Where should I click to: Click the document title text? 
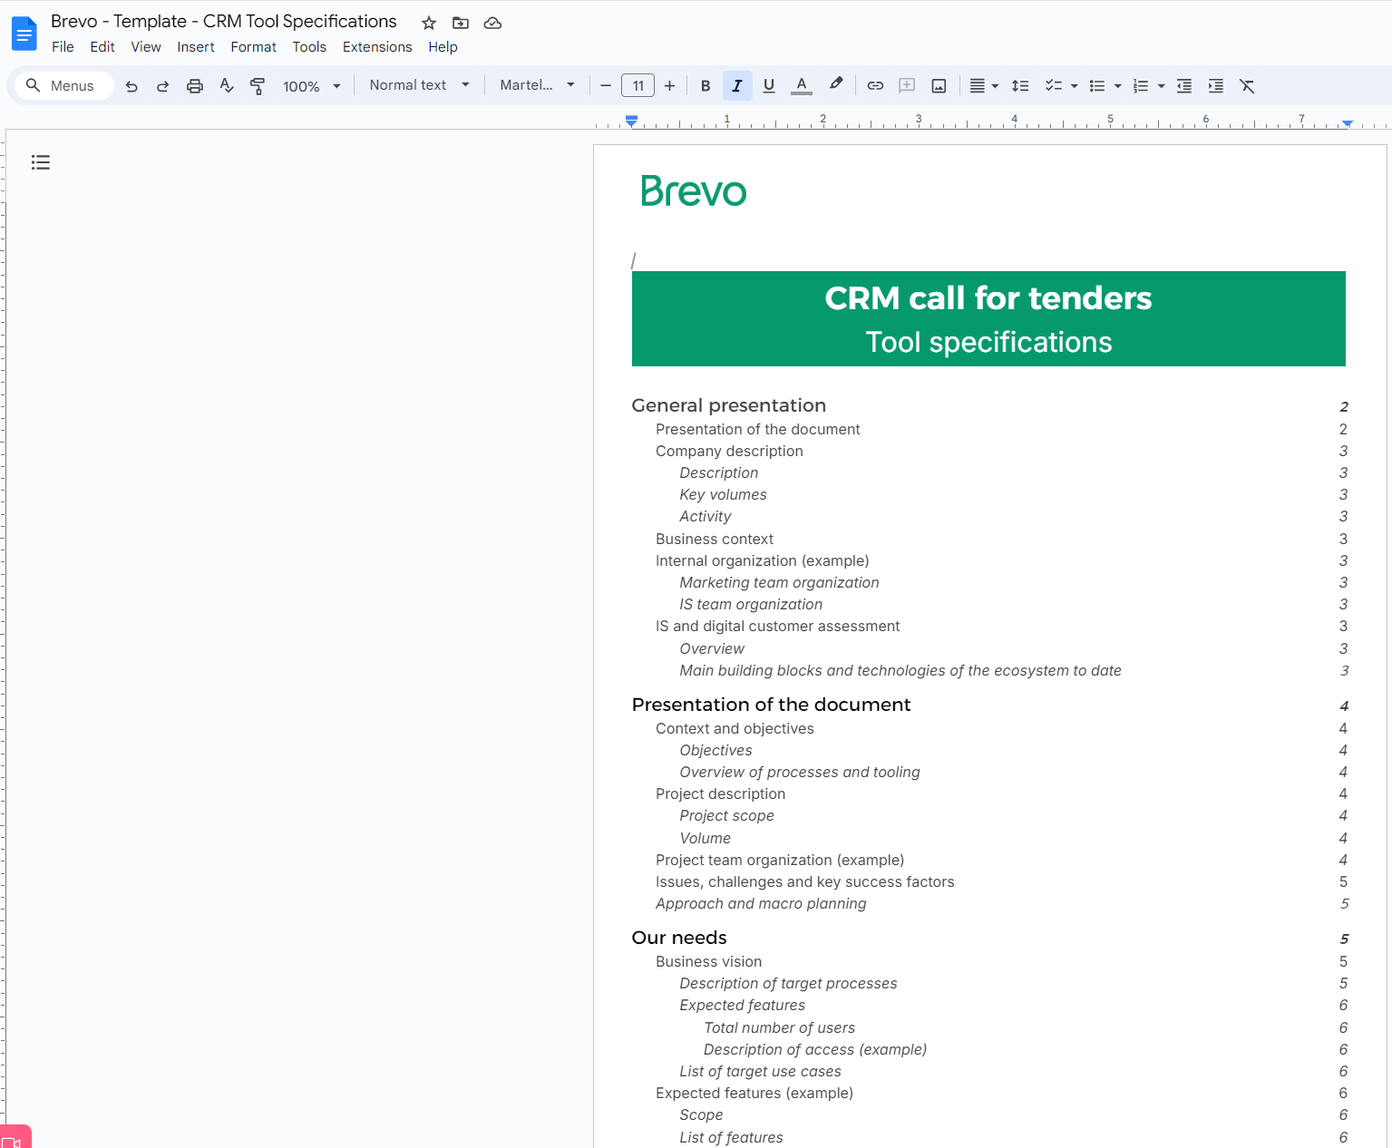tap(224, 21)
